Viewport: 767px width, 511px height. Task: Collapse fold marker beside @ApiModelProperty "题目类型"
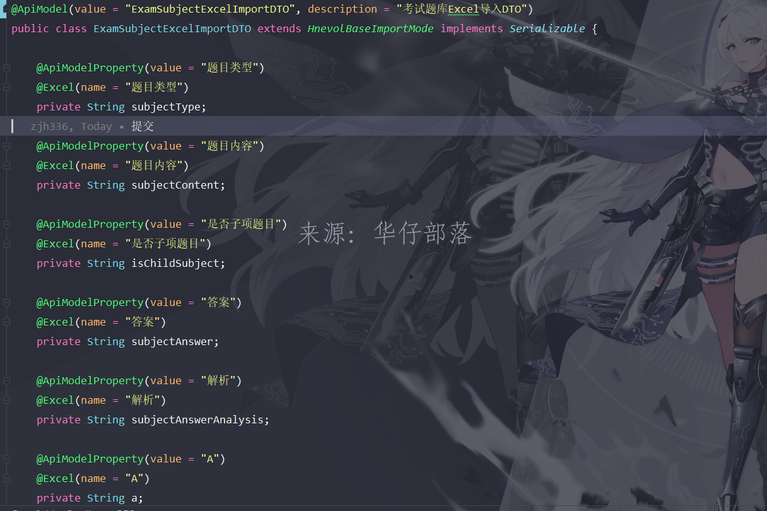(x=6, y=68)
